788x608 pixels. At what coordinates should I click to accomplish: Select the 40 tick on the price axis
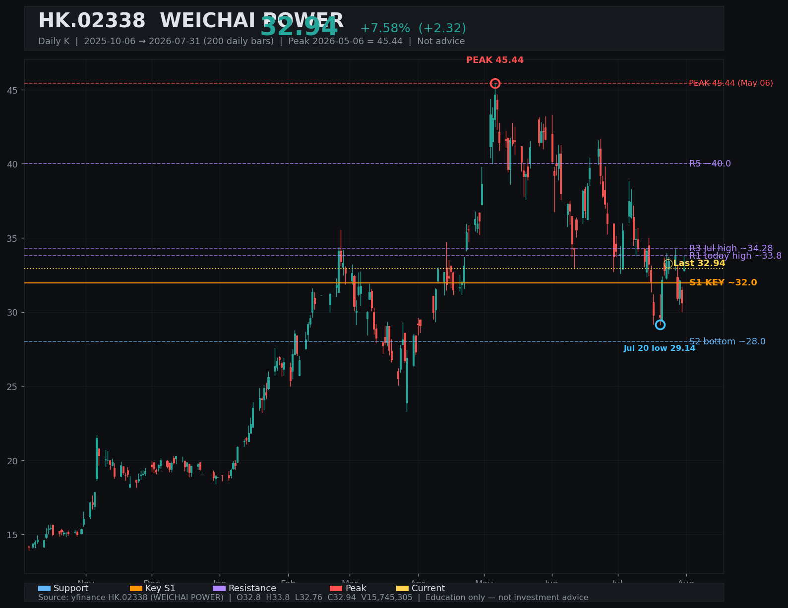[12, 164]
